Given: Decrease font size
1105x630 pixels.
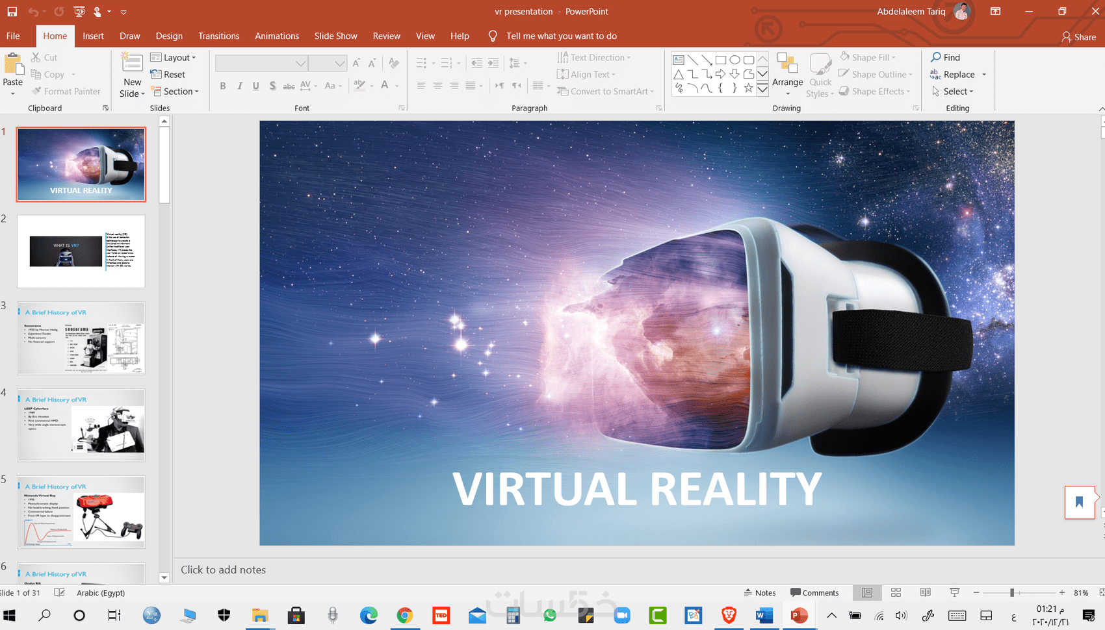Looking at the screenshot, I should click(372, 63).
